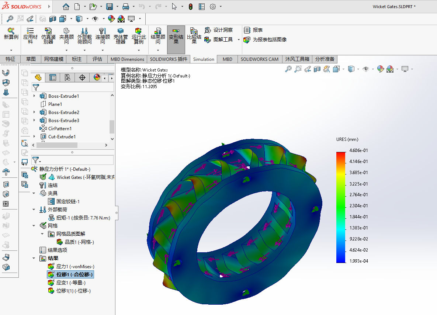Open Plot Tools (图解工具)
Screen dimensions: 437x315
(x=218, y=39)
